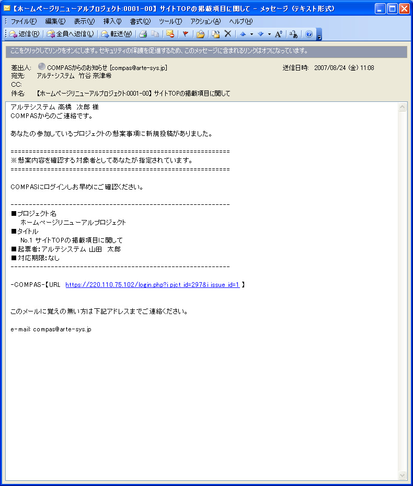
Task: Click the menu bar drag handle
Action: 6,21
